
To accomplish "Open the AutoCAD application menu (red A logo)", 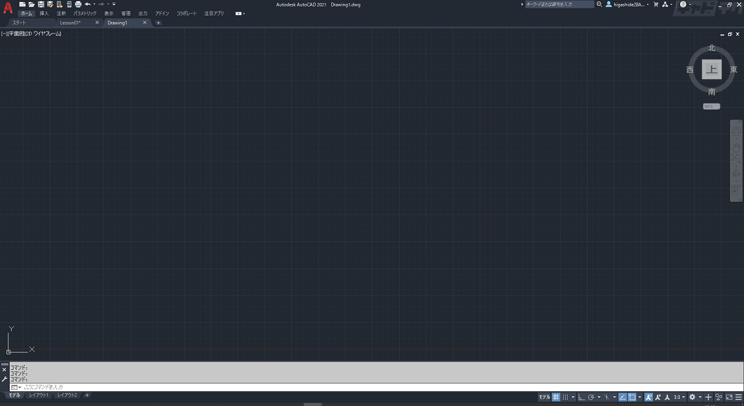I will pos(8,8).
